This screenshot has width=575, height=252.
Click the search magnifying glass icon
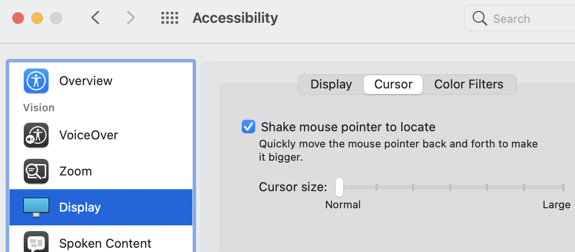(479, 19)
